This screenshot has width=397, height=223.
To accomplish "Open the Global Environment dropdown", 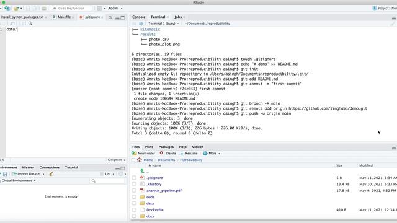I will (x=19, y=180).
